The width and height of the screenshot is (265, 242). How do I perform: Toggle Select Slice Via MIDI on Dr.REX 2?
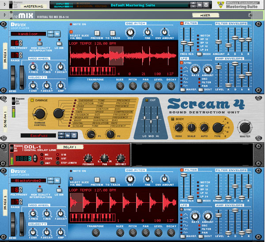click(x=71, y=178)
